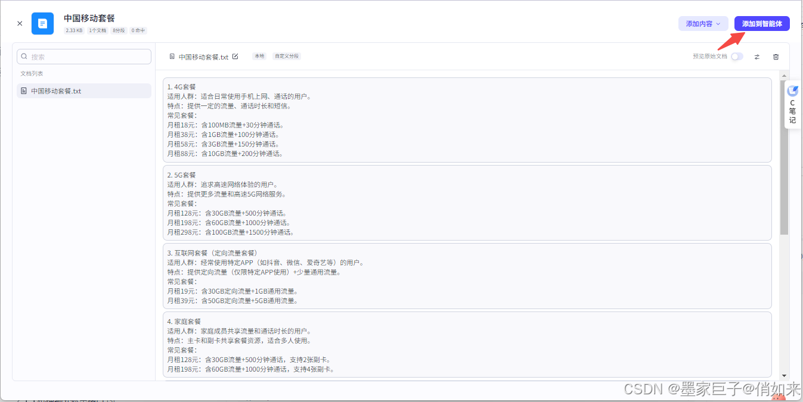Click the 搜索 document search field
The height and width of the screenshot is (402, 803).
point(84,57)
